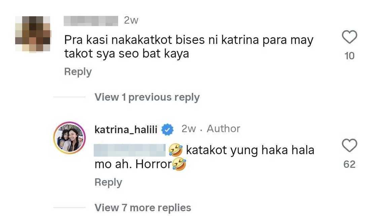This screenshot has width=377, height=224.
Task: Like the comment about nakakatkot bises
Action: [x=349, y=37]
